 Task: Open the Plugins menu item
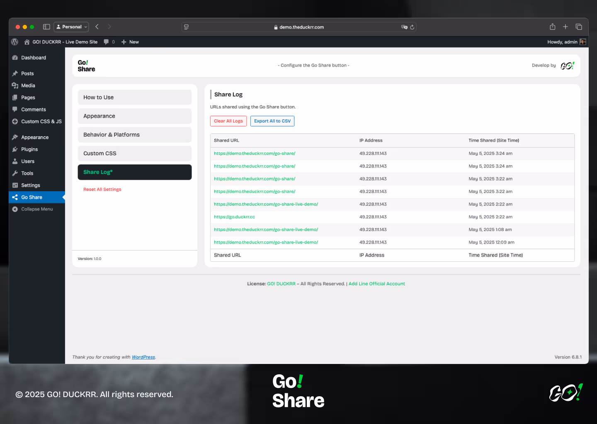tap(29, 149)
